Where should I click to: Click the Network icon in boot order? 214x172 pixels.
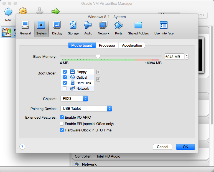[72, 88]
